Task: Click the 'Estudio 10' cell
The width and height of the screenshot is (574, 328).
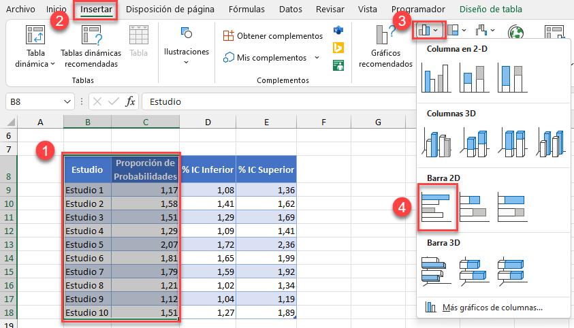Action: coord(88,312)
